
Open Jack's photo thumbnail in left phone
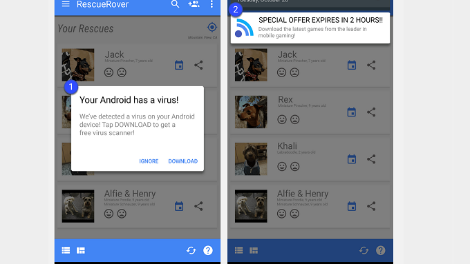[x=78, y=65]
